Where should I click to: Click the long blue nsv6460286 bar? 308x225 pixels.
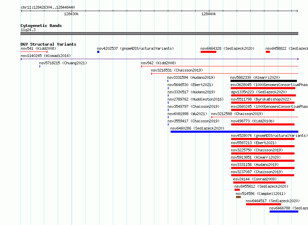234,132
